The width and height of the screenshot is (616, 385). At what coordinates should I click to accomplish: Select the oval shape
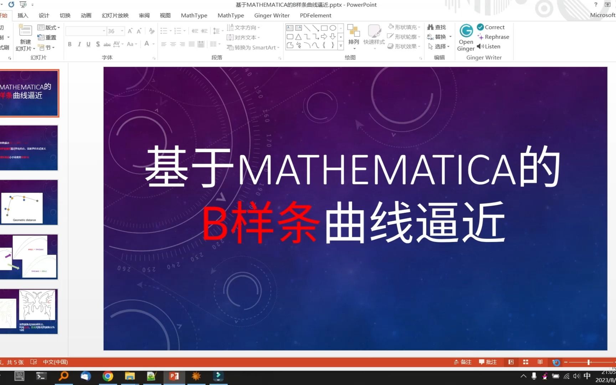pos(333,28)
